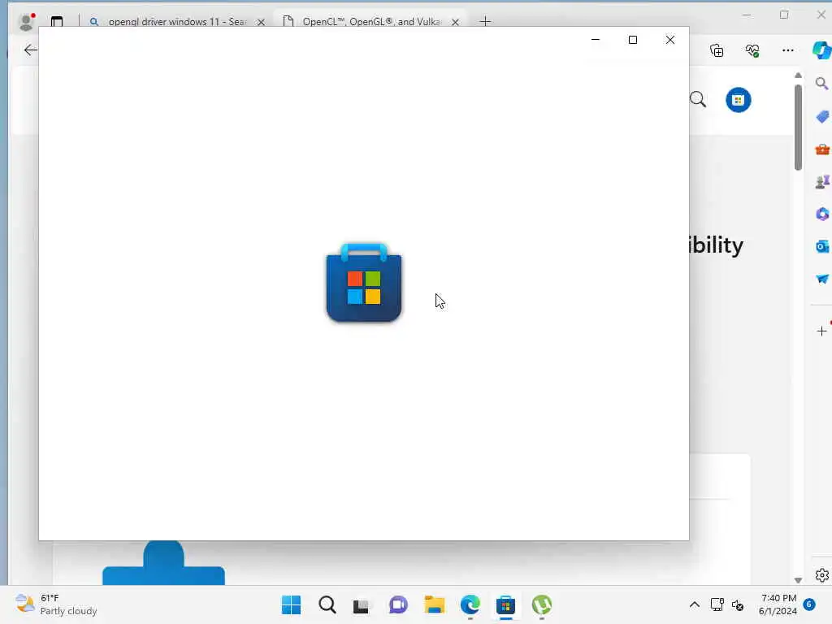Open Edge sidebar settings gear icon

822,574
